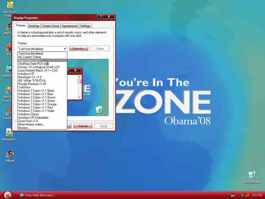Select TurkVista (Modified) in list
265x199 pixels.
[42, 54]
